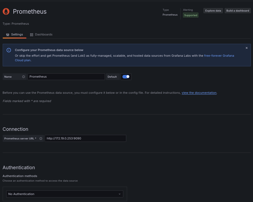This screenshot has width=253, height=202.
Task: Click the Default label next to toggle
Action: tap(112, 77)
